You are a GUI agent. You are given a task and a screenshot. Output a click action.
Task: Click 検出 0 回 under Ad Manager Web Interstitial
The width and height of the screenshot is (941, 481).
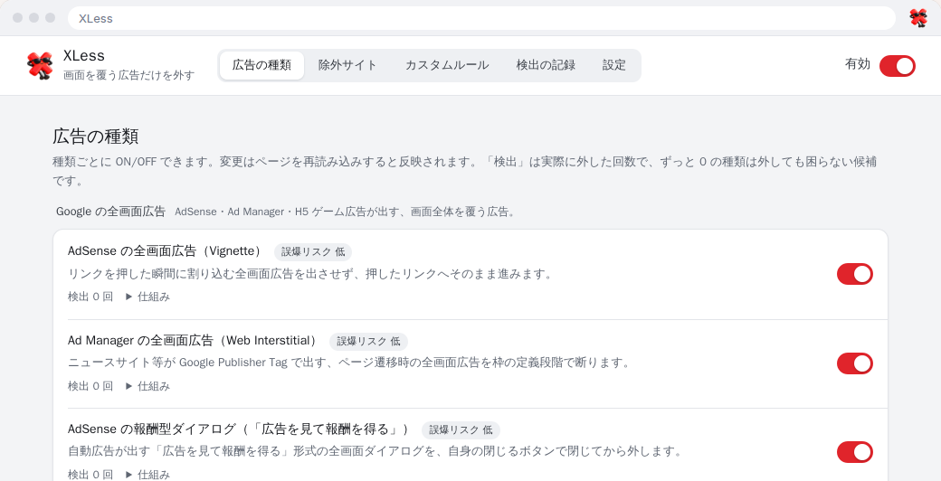90,386
